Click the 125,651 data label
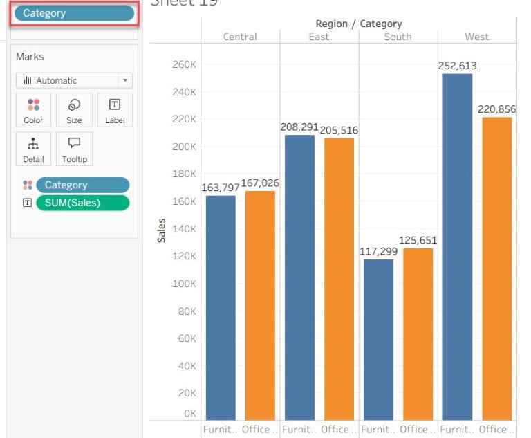The height and width of the screenshot is (438, 531). coord(418,240)
